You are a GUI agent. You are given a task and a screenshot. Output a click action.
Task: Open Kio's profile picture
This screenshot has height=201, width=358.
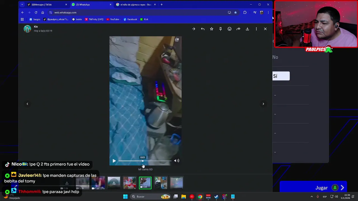[27, 29]
